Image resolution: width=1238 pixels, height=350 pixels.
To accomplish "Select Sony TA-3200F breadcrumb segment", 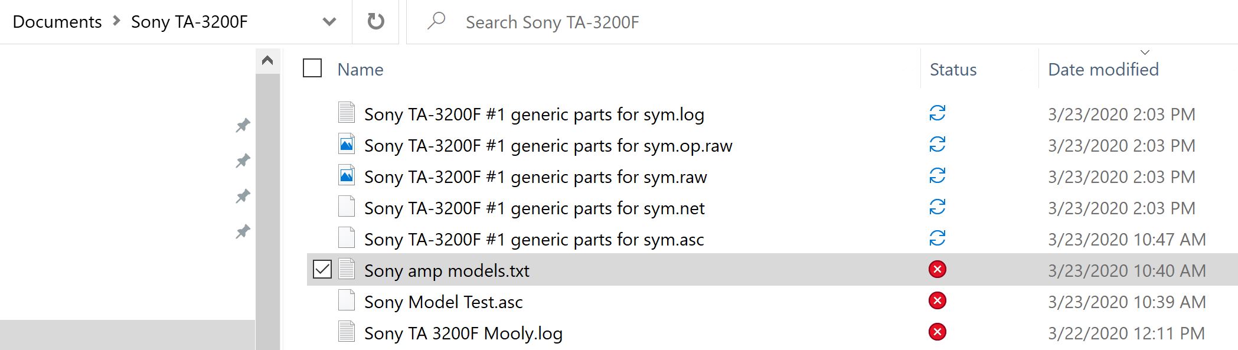I will click(x=189, y=22).
